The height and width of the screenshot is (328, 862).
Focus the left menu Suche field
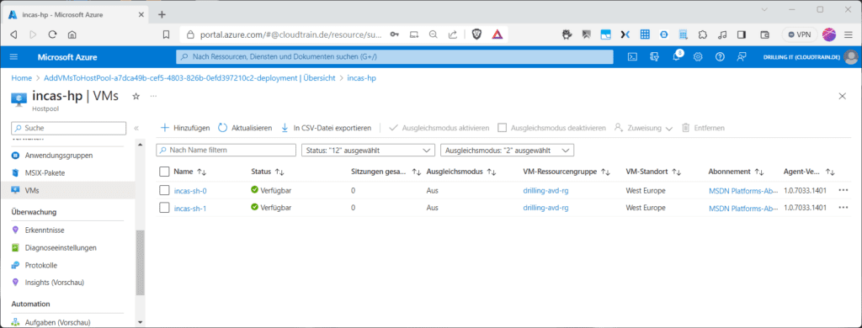click(69, 128)
